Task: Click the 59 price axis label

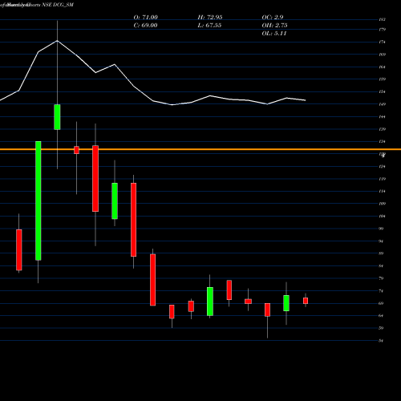Action: (x=382, y=328)
